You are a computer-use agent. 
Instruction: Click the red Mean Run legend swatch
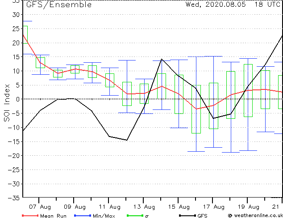coord(30,215)
